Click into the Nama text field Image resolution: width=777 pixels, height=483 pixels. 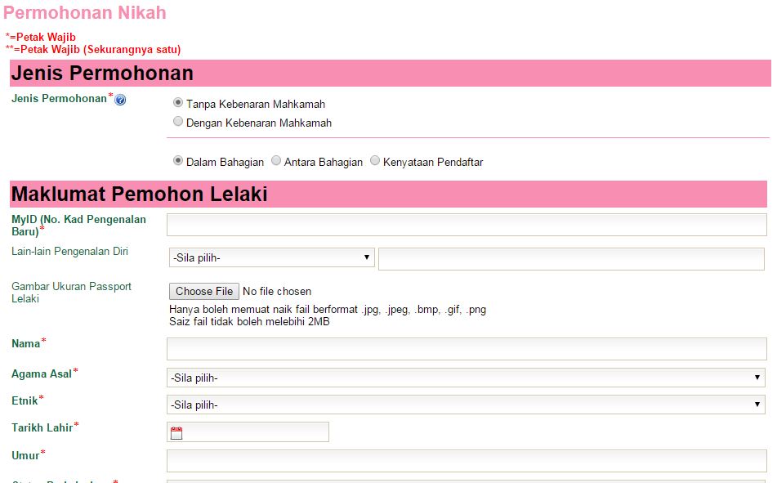[467, 349]
